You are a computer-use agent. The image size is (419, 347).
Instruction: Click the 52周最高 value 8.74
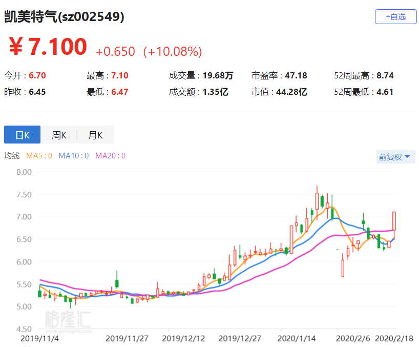pos(385,75)
